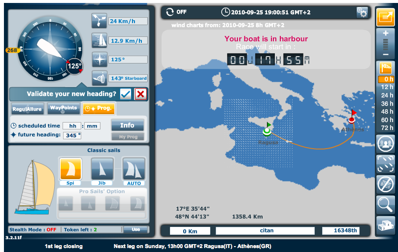Click the compass heading star icon
The image size is (398, 252).
(99, 60)
